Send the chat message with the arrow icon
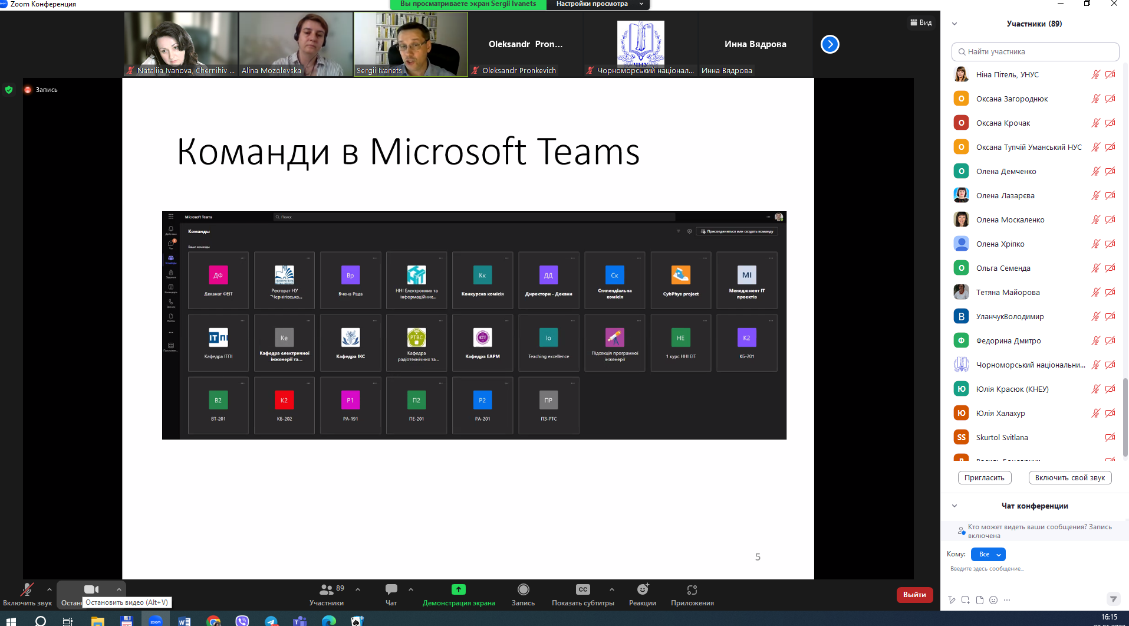 [1113, 599]
